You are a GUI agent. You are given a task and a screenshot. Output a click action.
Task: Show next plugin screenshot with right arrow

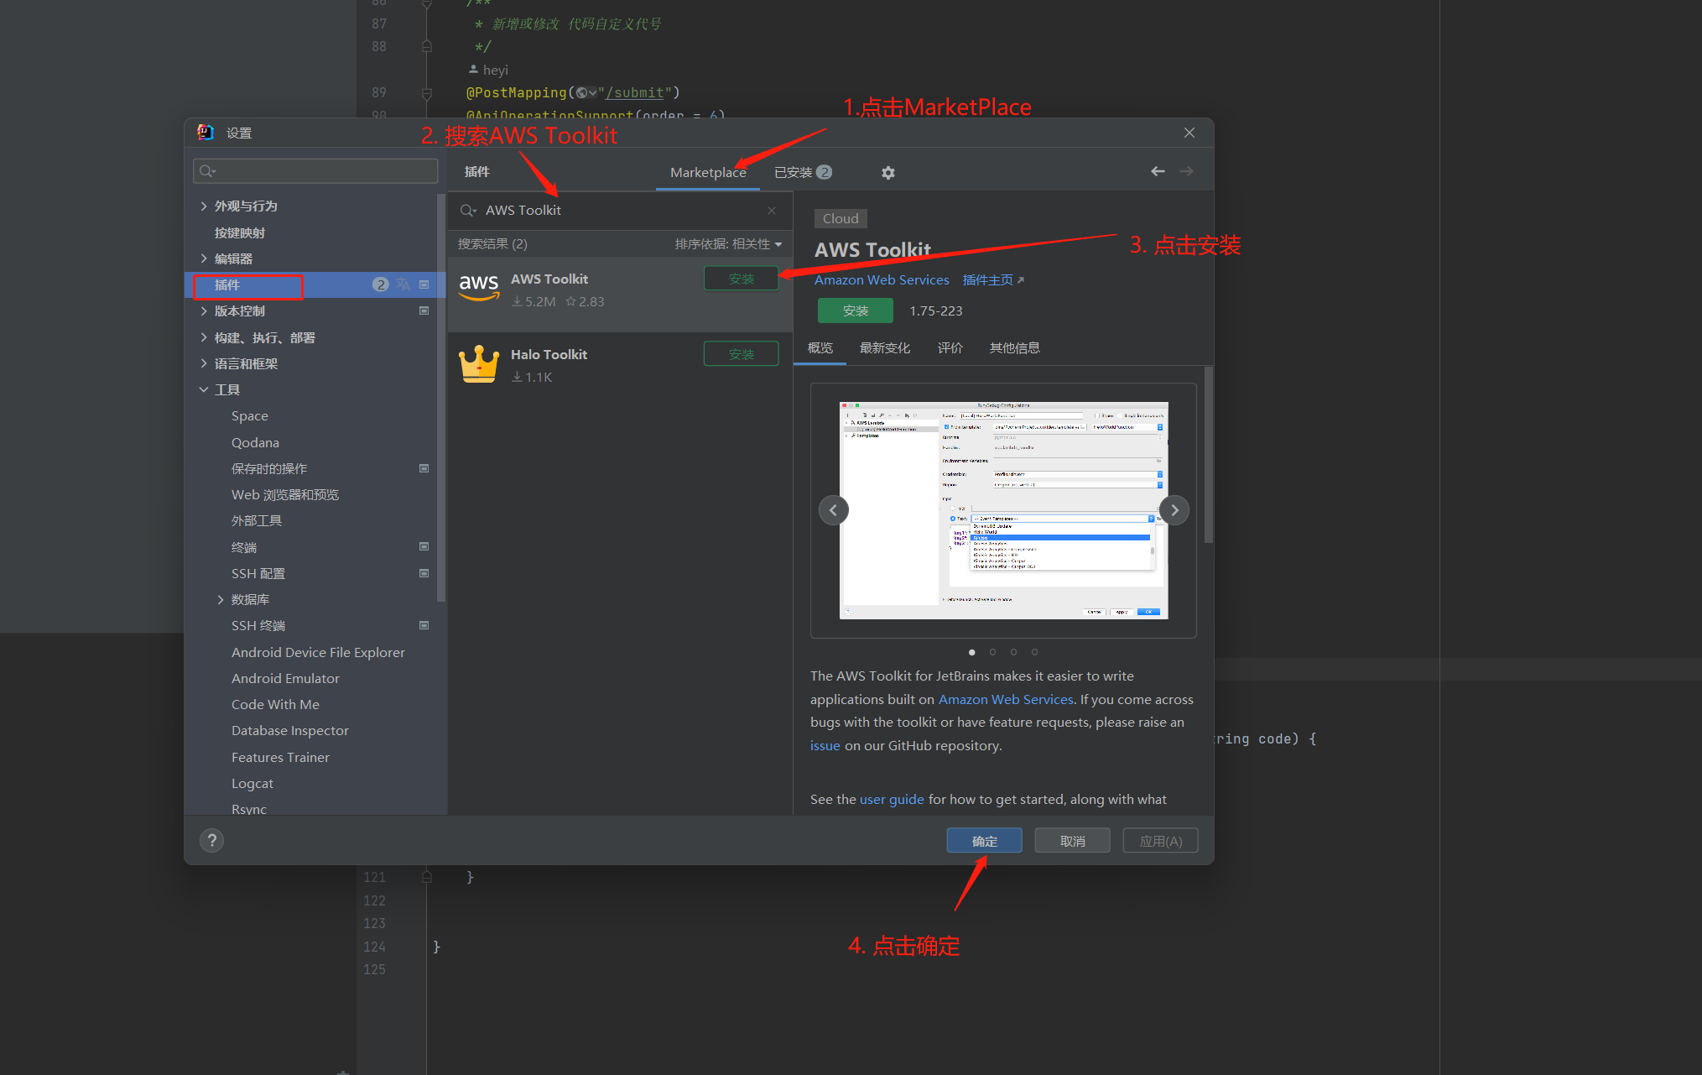point(1174,509)
